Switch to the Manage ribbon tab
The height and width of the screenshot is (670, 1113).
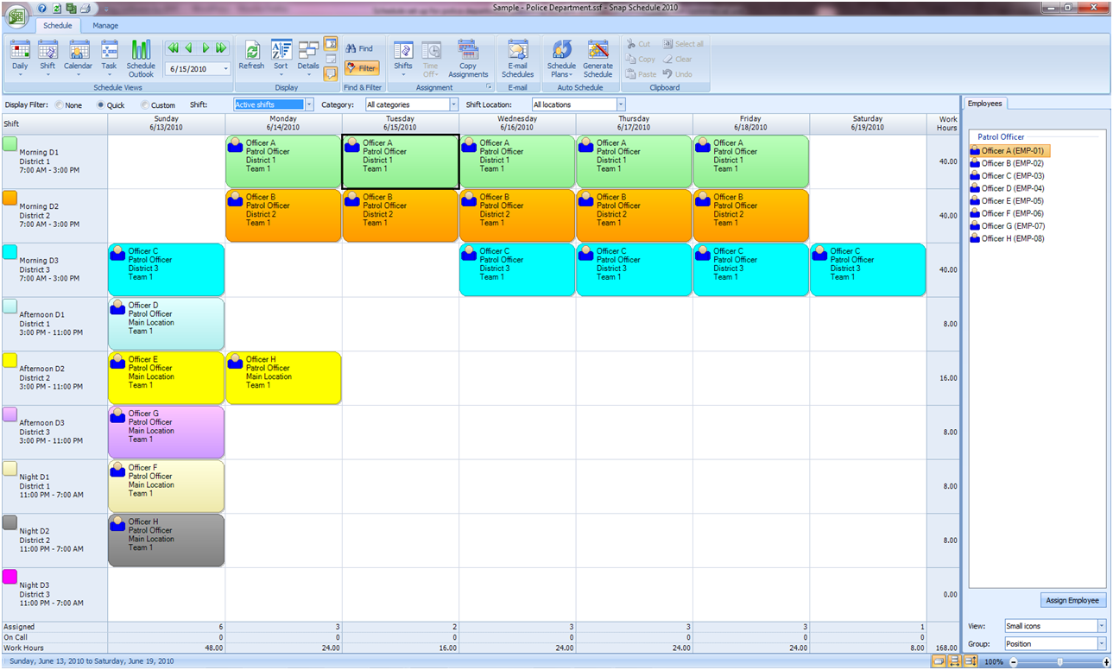pyautogui.click(x=105, y=26)
